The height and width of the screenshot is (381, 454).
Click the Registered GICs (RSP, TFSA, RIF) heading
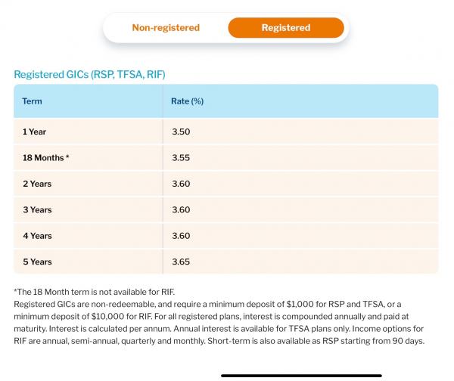89,74
